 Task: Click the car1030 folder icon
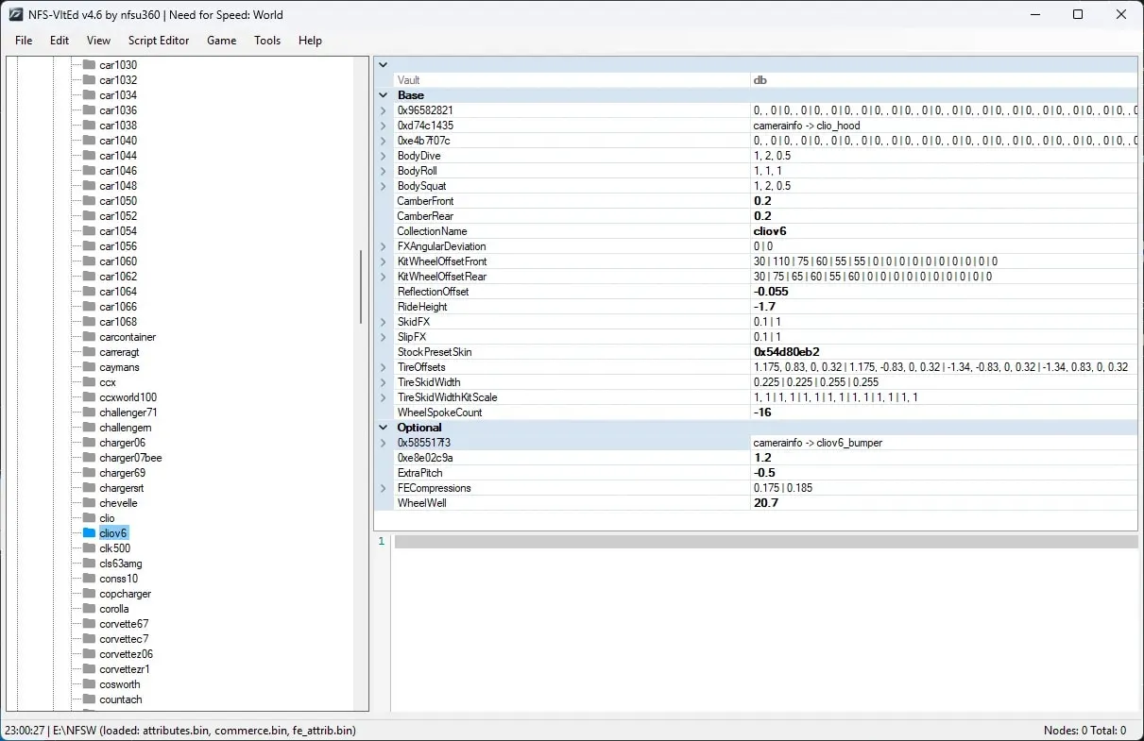pos(90,65)
